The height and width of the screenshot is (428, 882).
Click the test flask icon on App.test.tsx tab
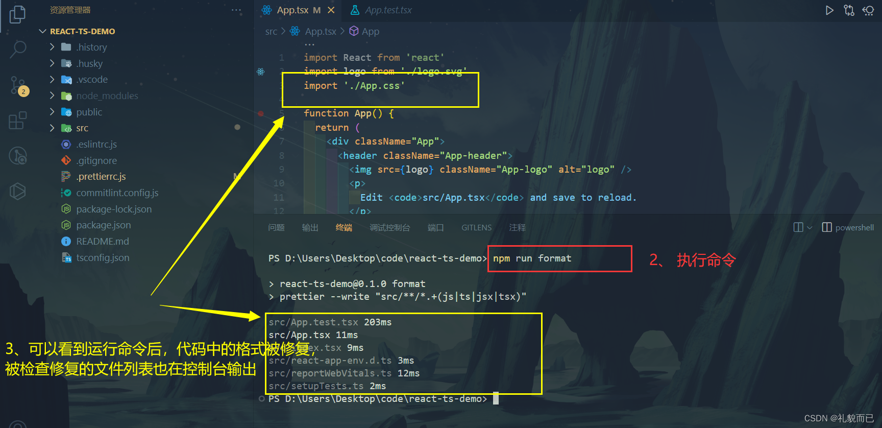point(355,10)
